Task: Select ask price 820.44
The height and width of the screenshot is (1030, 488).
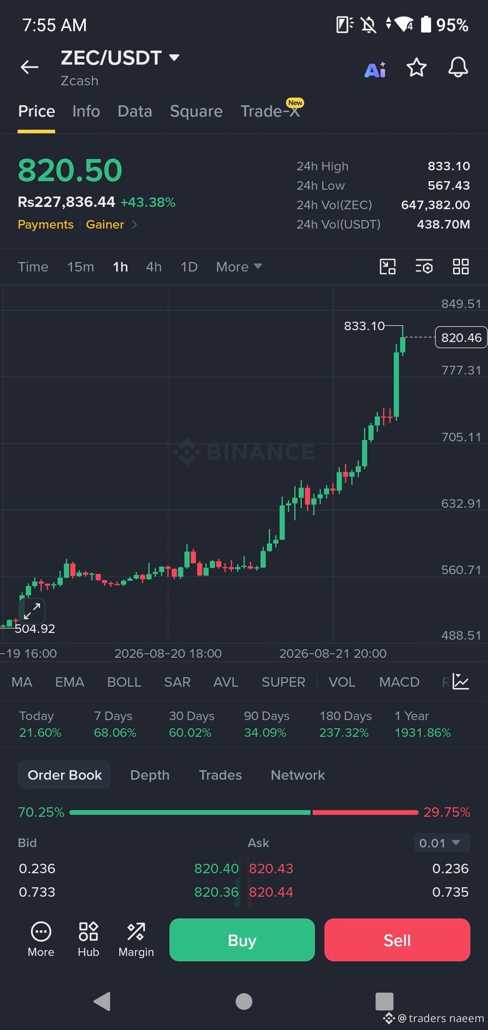Action: pos(271,892)
